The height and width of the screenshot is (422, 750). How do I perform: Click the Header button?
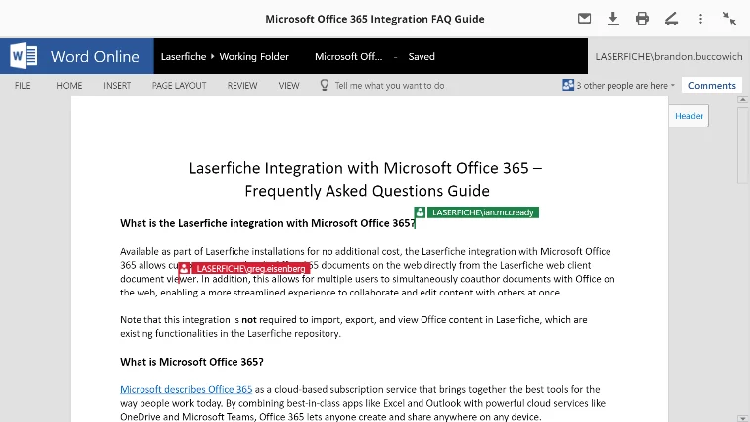[x=689, y=116]
